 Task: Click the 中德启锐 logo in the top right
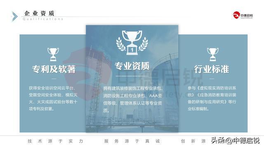pos(243,15)
